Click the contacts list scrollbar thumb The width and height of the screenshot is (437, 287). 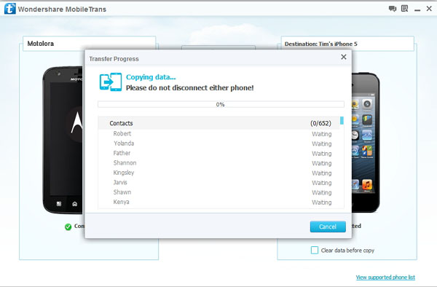[342, 120]
